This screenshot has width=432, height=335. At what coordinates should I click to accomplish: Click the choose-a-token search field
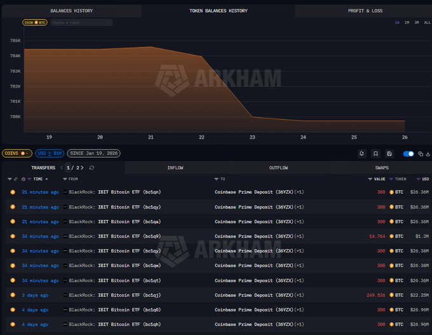point(81,23)
